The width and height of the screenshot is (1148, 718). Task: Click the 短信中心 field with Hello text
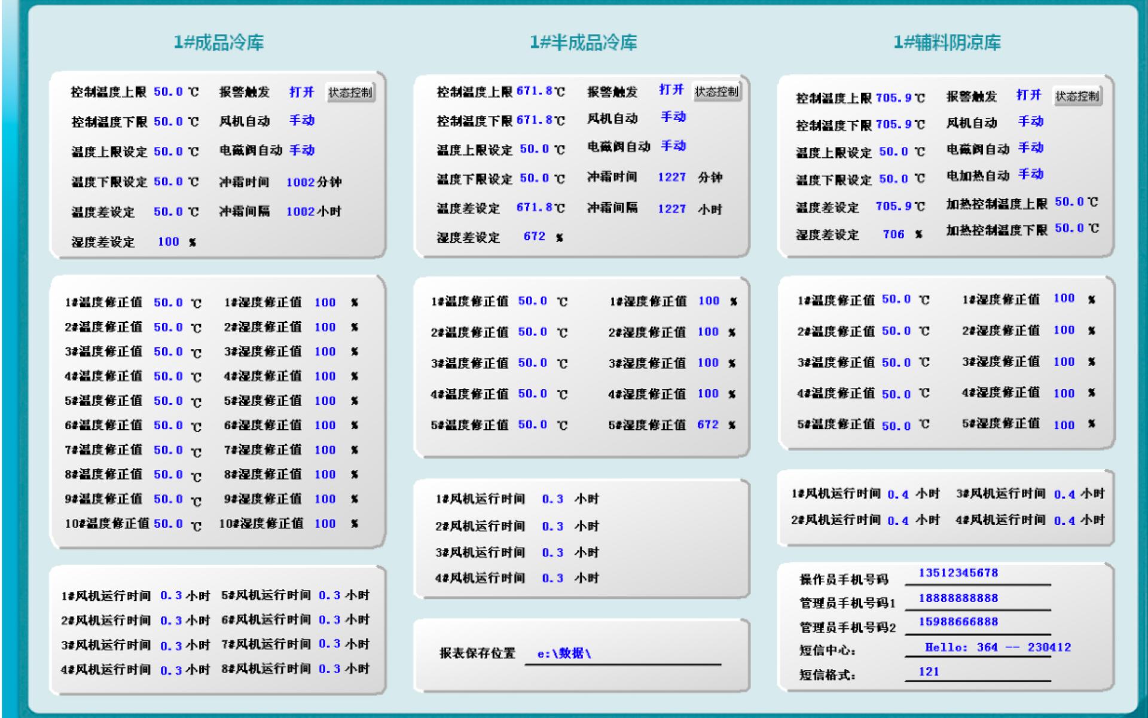(997, 647)
